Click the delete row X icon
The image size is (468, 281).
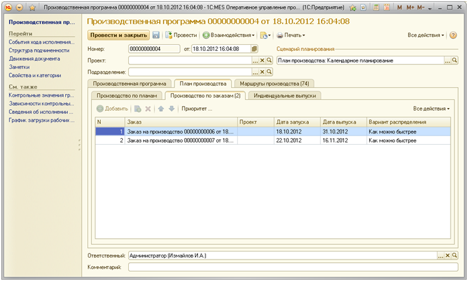pyautogui.click(x=148, y=109)
